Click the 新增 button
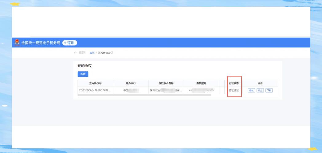The width and height of the screenshot is (322, 153). tap(83, 74)
